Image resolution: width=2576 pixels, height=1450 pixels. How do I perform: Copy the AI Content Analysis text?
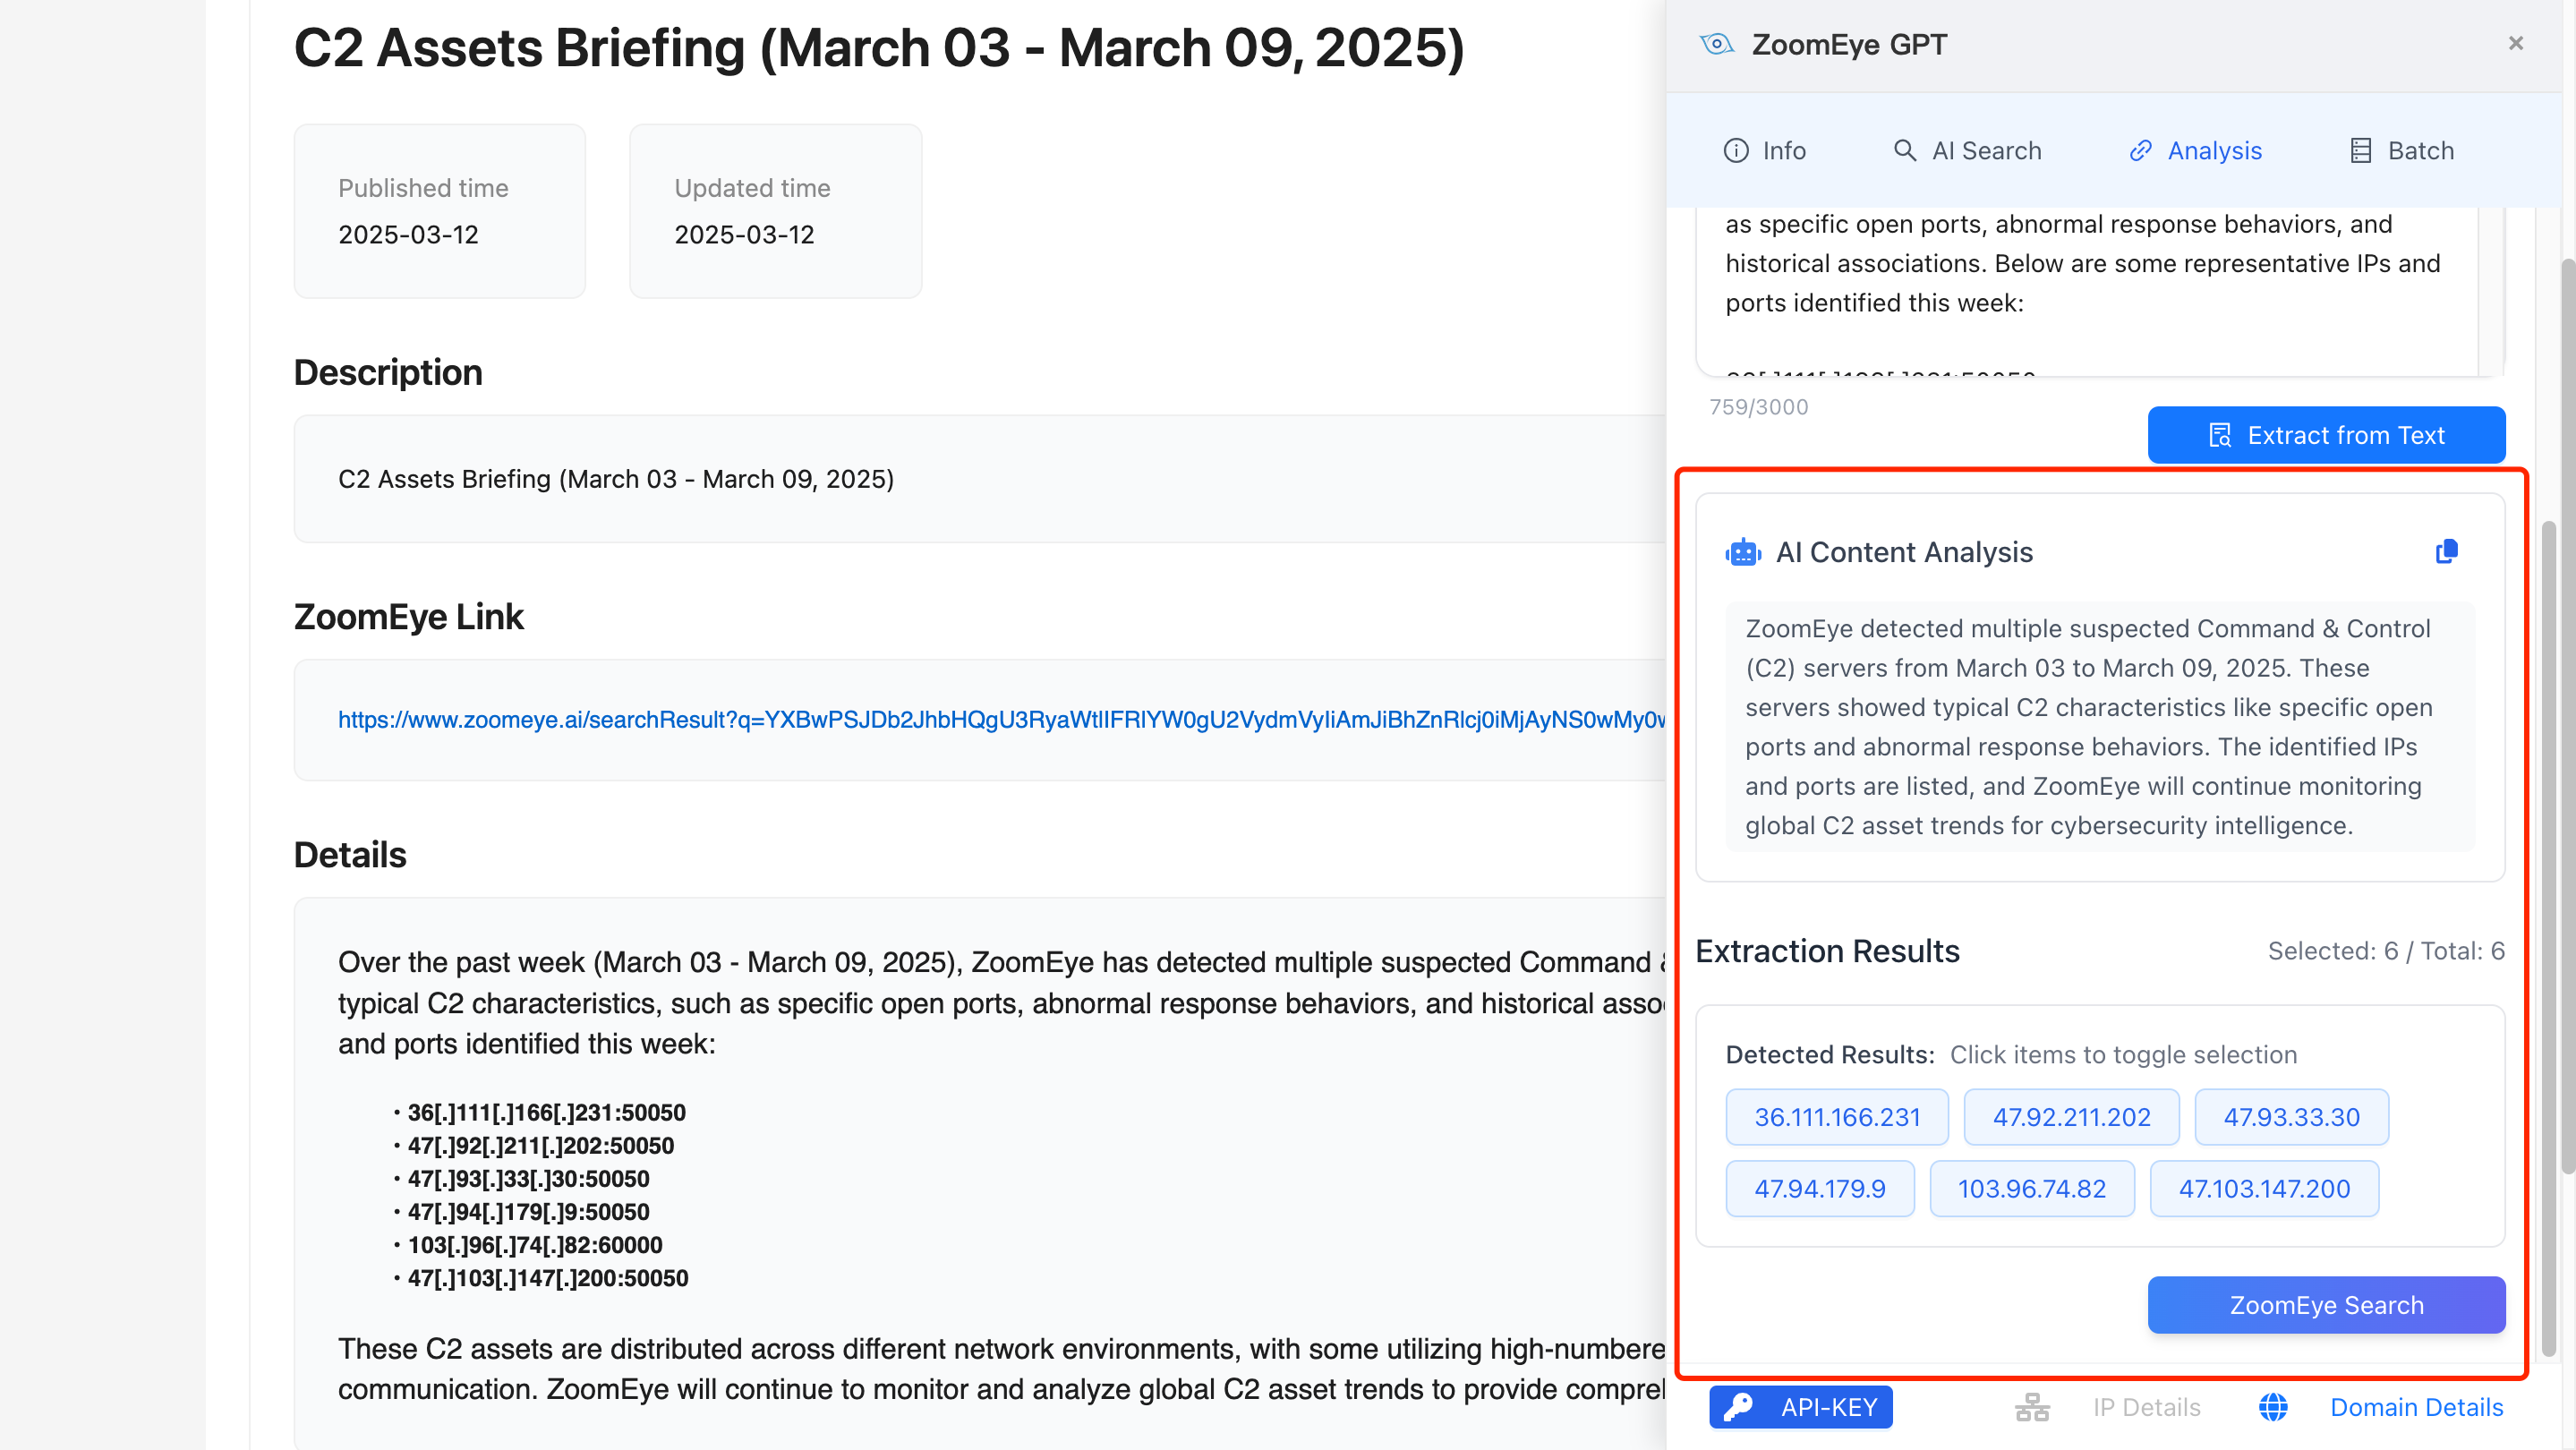tap(2446, 552)
